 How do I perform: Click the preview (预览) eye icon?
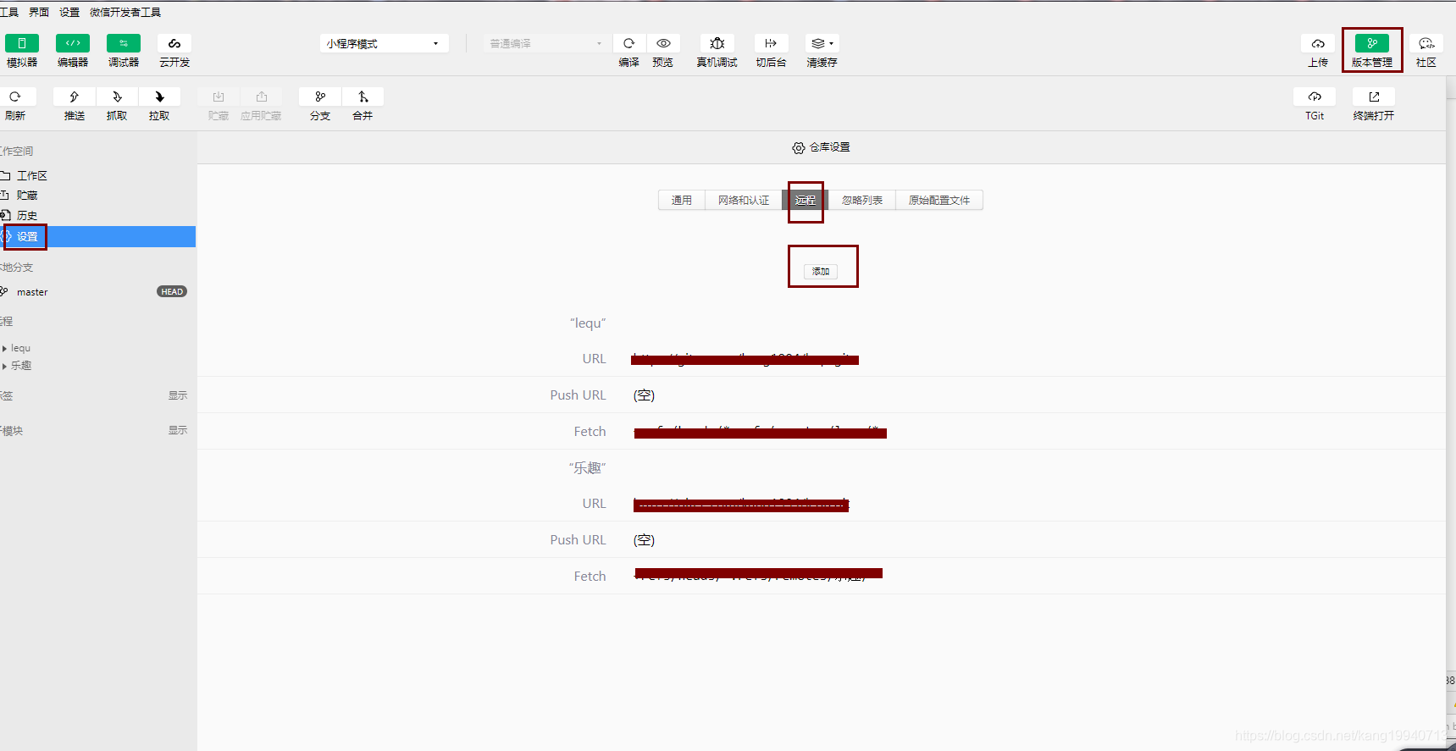point(663,43)
